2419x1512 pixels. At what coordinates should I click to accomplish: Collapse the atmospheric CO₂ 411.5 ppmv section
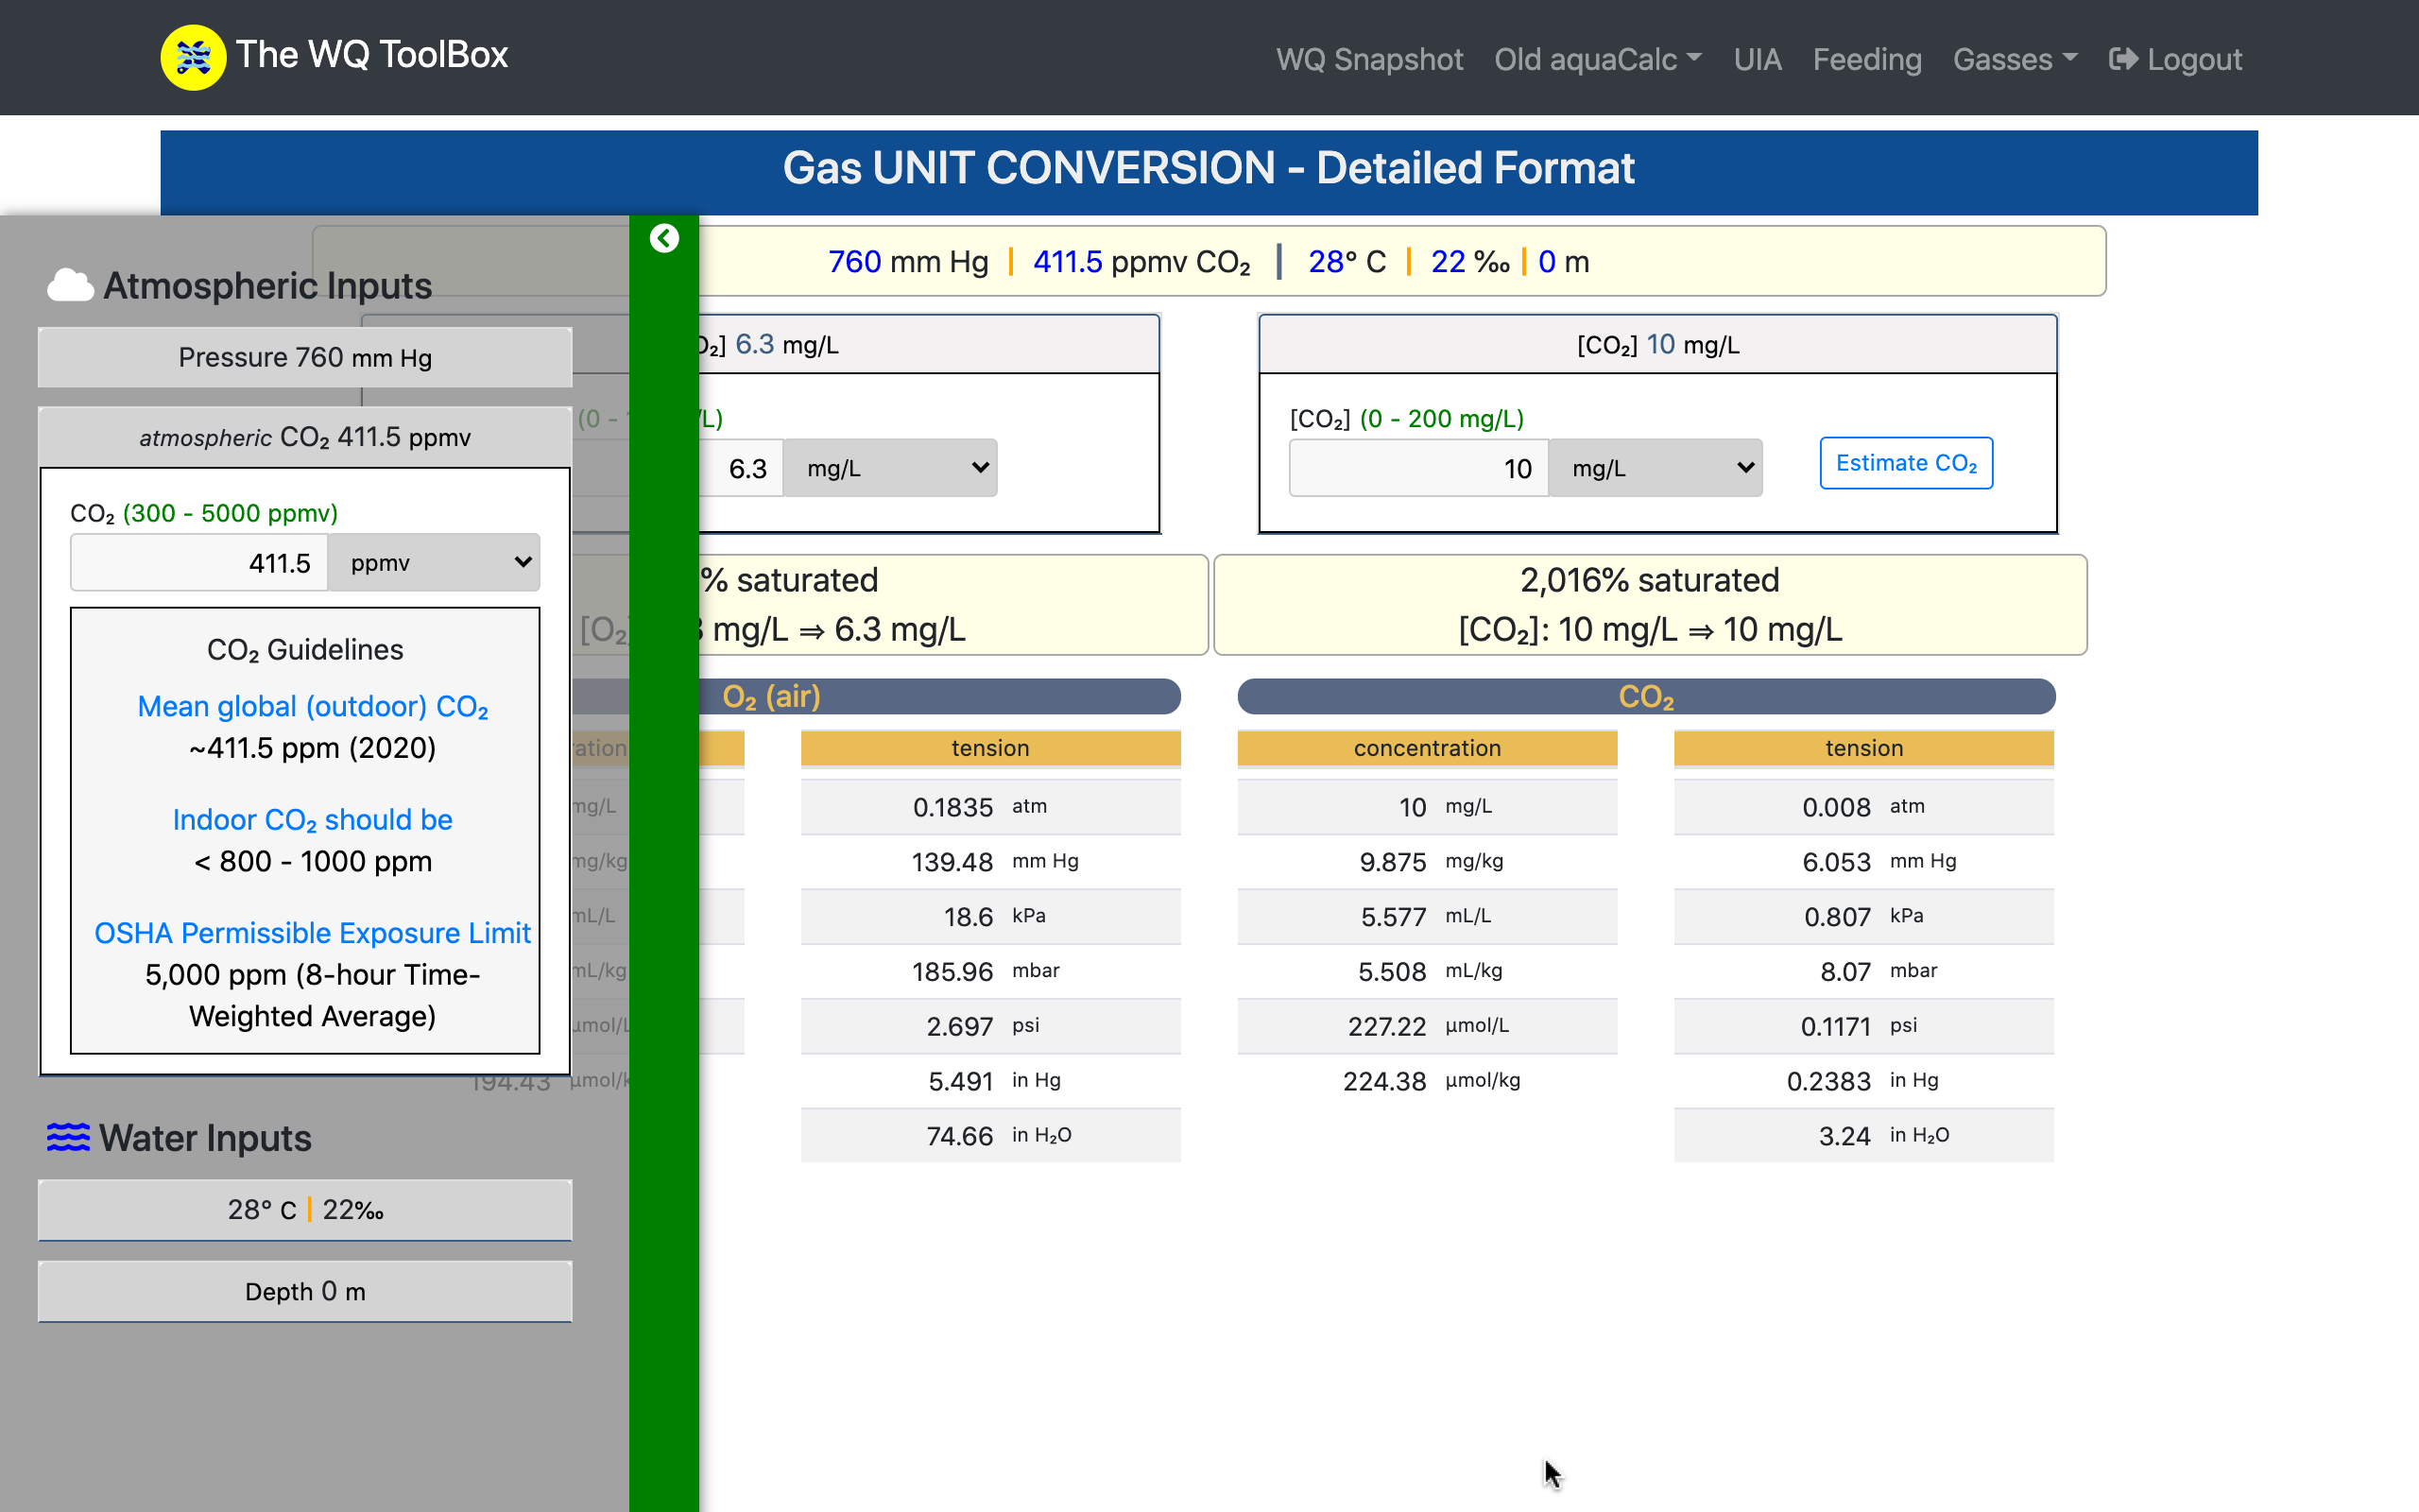305,437
